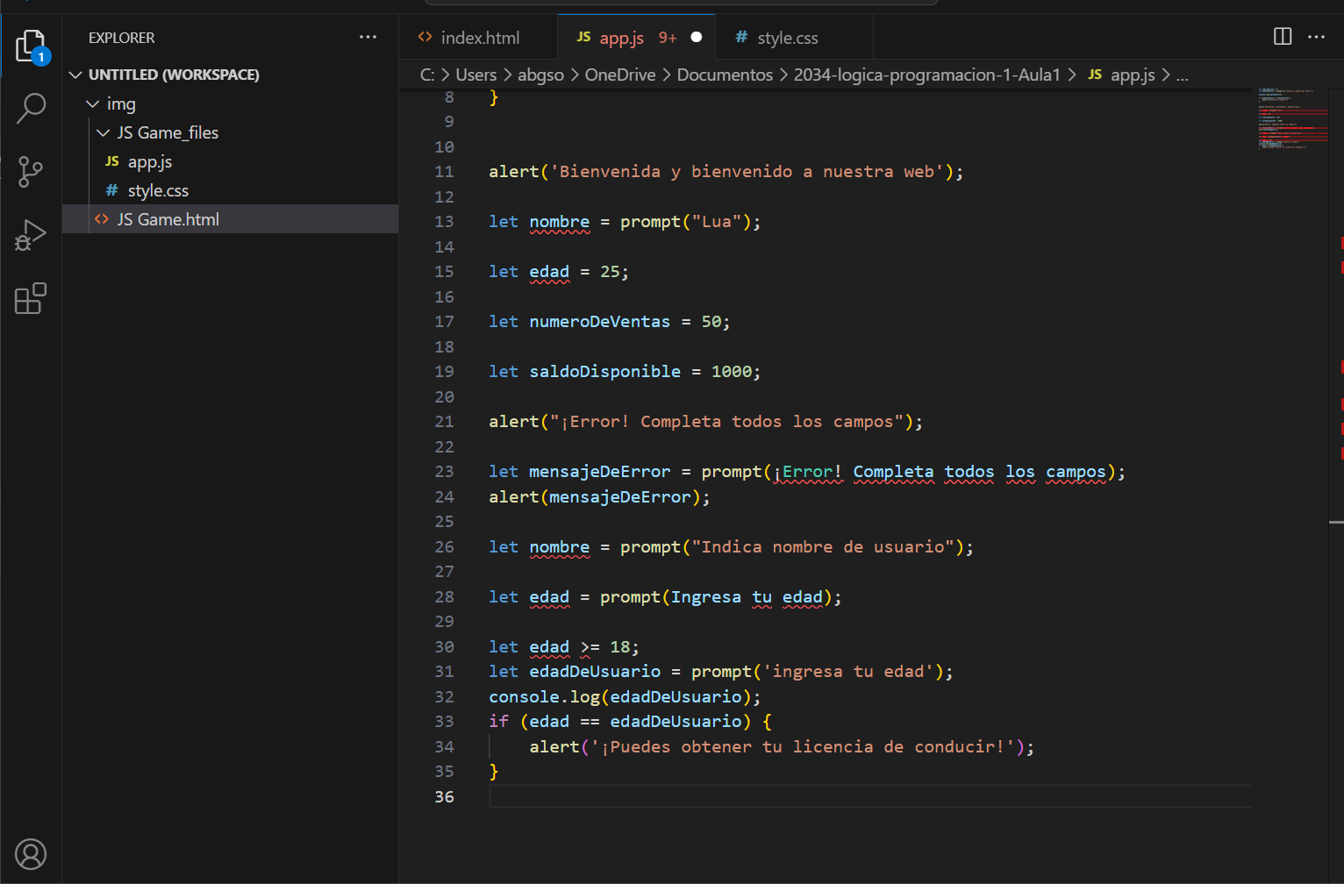Click the breadcrumb trailing ellipsis
The width and height of the screenshot is (1344, 884).
[1183, 75]
